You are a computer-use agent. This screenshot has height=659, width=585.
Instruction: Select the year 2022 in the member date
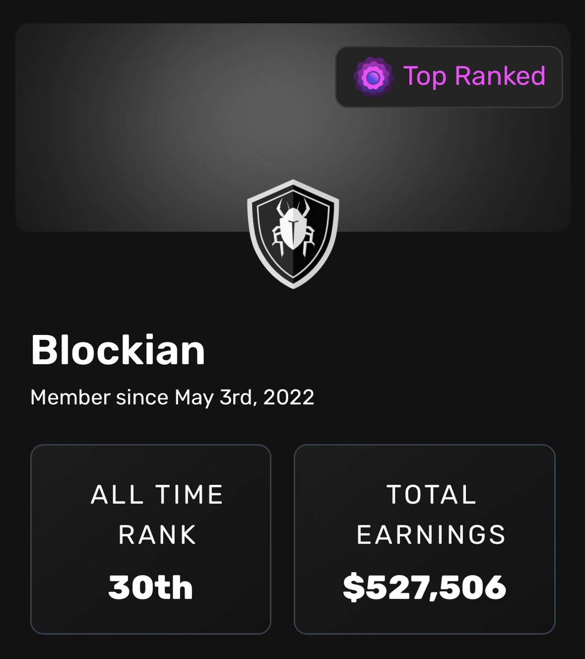(289, 397)
